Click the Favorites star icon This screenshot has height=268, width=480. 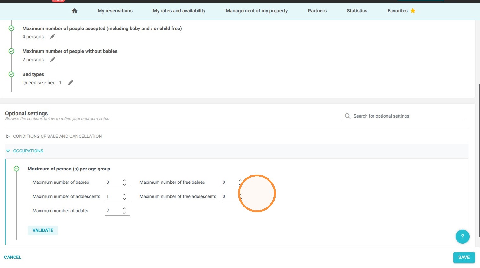[413, 11]
